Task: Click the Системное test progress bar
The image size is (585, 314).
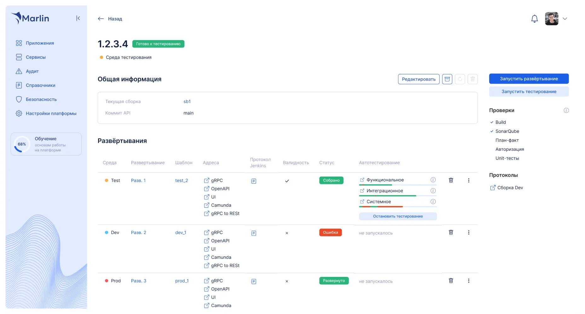Action: tap(397, 207)
